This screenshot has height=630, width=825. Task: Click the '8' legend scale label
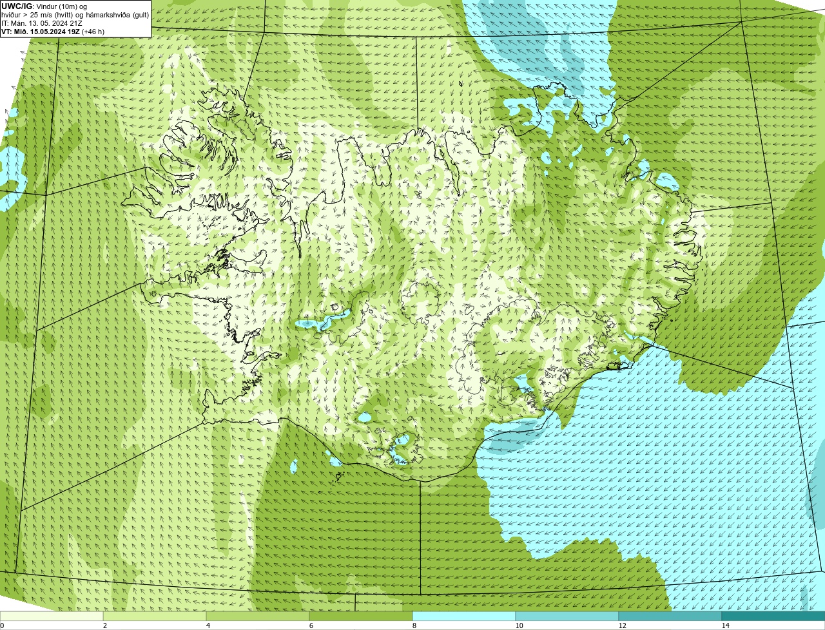[x=414, y=625]
